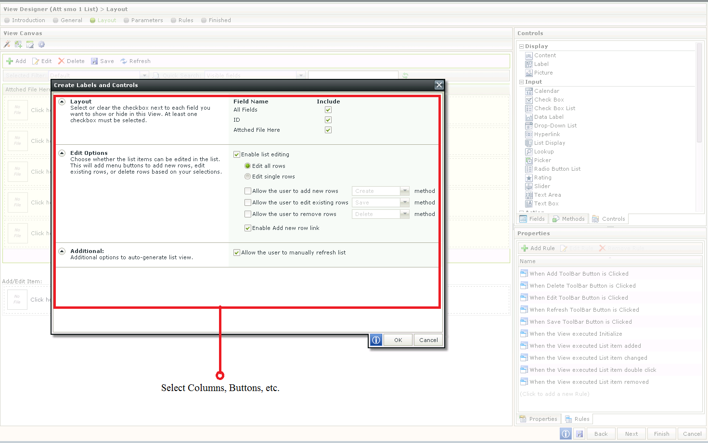Collapse the Edit Options section

click(x=62, y=153)
